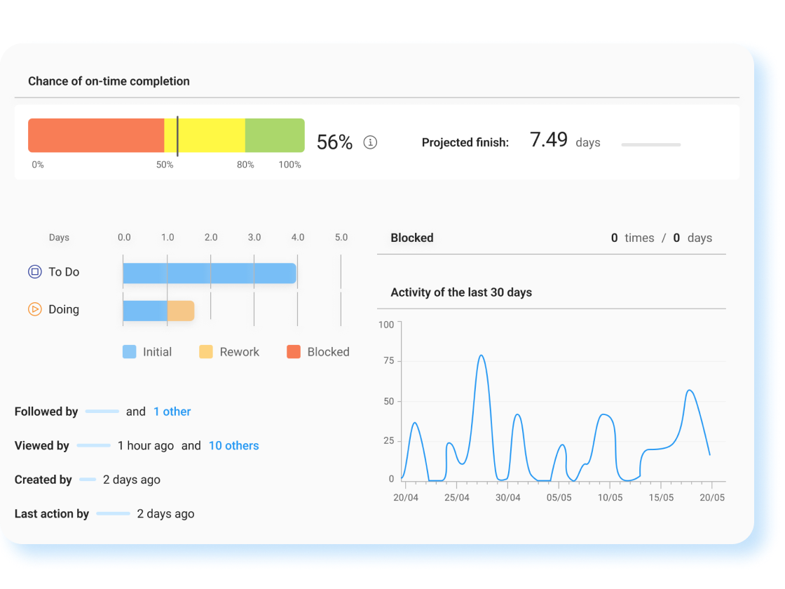Click the Created by user name placeholder
The height and width of the screenshot is (589, 785).
pos(88,480)
